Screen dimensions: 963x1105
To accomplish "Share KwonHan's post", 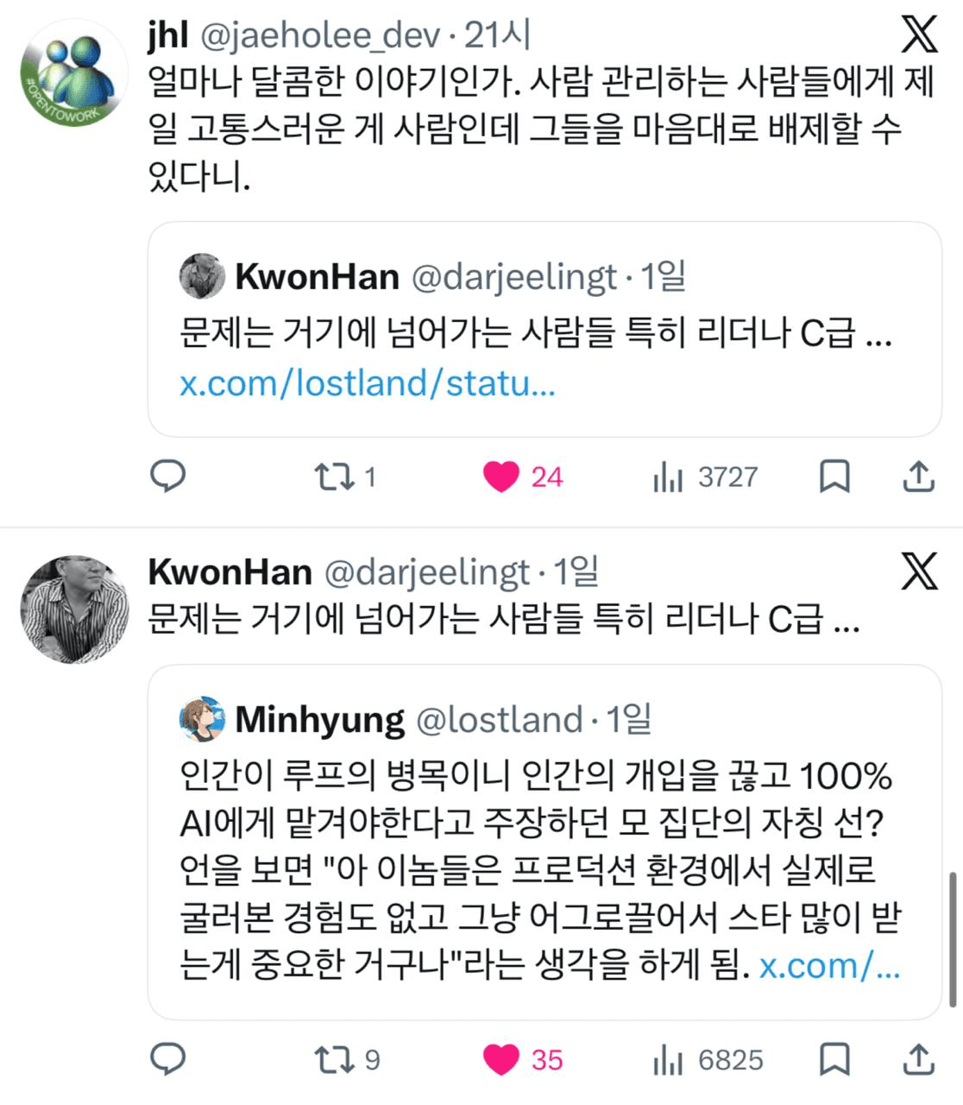I will tap(919, 1059).
